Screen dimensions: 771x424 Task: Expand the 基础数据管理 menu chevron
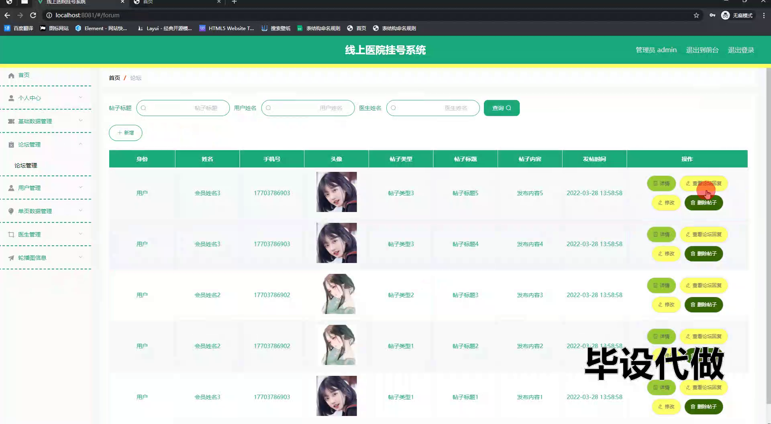(x=80, y=120)
